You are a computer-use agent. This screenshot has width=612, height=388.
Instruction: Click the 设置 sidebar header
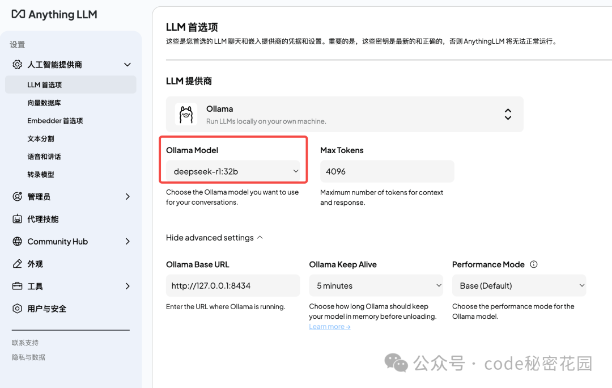pyautogui.click(x=17, y=45)
